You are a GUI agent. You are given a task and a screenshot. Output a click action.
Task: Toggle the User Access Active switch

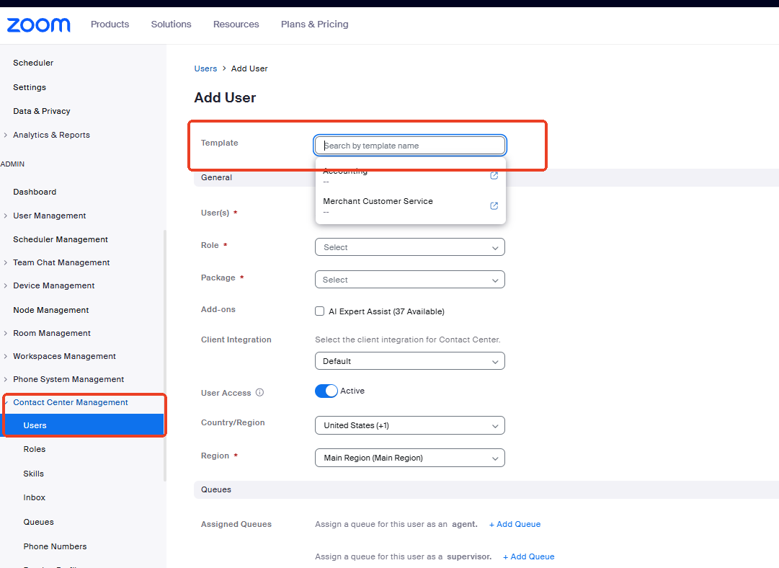[326, 391]
